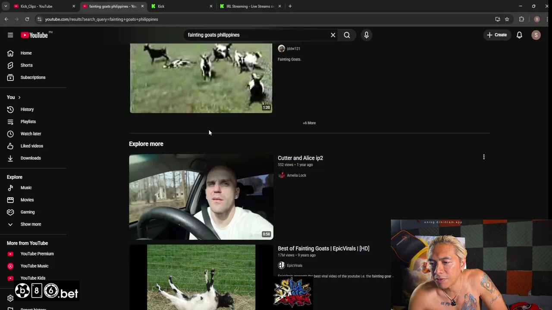This screenshot has width=552, height=310.
Task: Go to YouTube home via logo
Action: [x=34, y=35]
